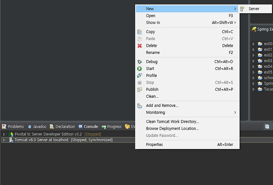The image size is (273, 185).
Task: Click the Profile icon in menu
Action: pos(140,76)
